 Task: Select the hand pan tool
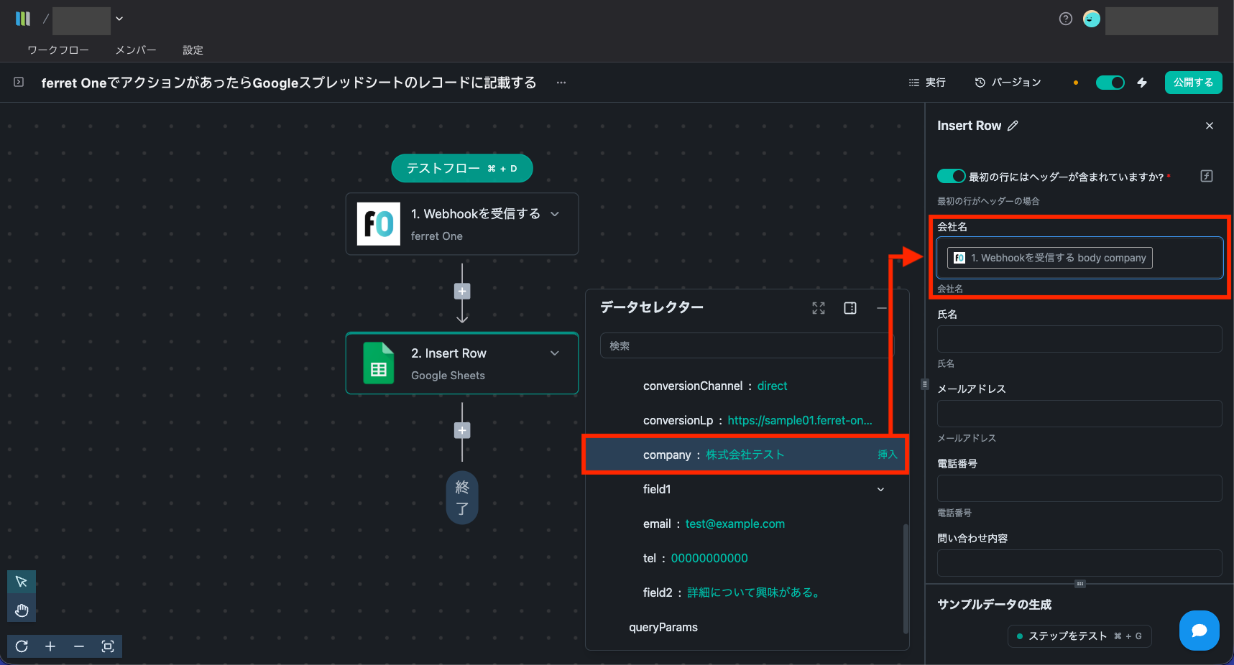tap(22, 610)
